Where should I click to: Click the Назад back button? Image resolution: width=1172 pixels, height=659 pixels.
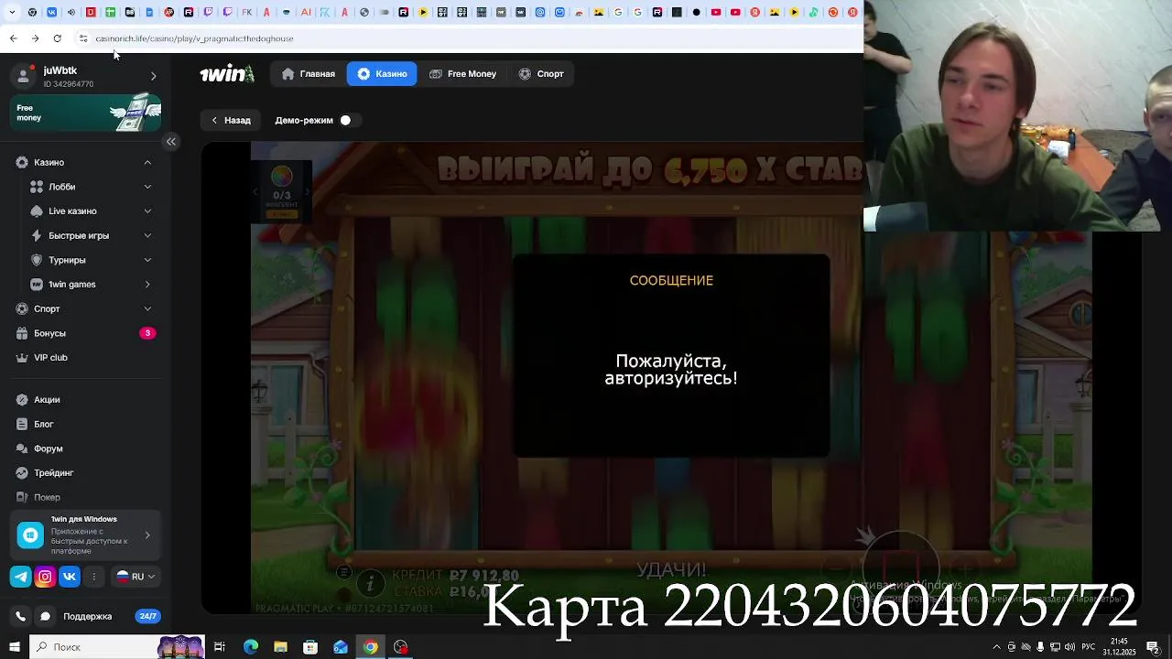[231, 120]
